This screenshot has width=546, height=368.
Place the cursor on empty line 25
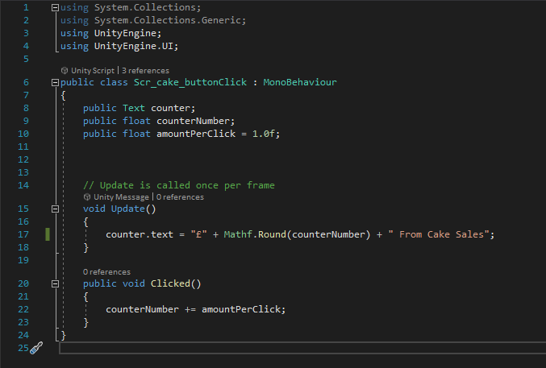click(x=242, y=348)
